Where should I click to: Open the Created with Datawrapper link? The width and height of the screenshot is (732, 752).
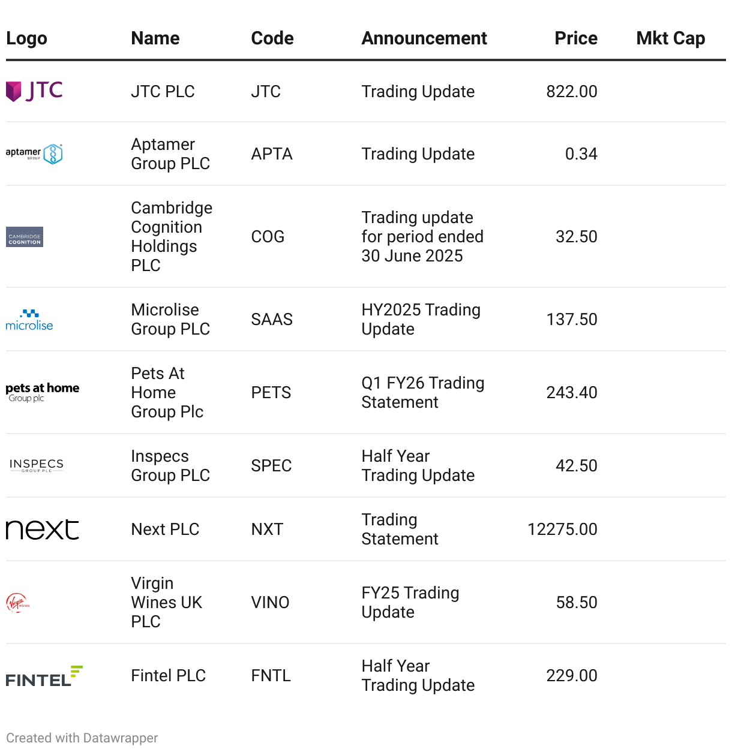point(82,738)
